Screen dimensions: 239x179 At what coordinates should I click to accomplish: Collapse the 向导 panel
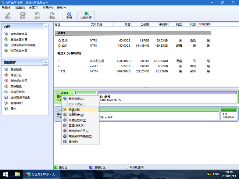45,27
